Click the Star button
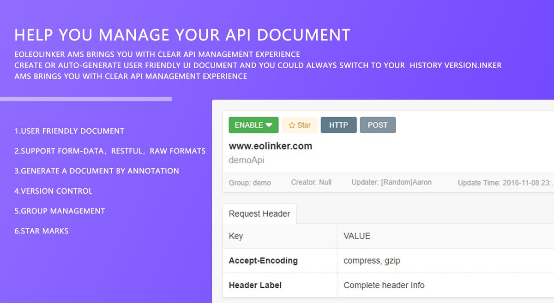This screenshot has height=303, width=554. 300,125
